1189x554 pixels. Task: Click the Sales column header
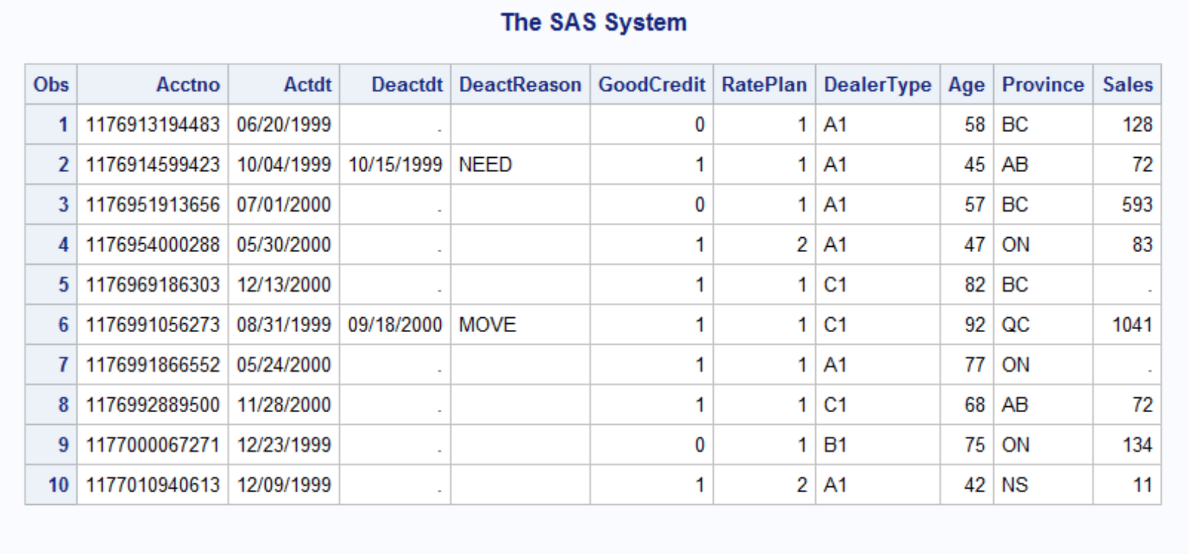click(1127, 85)
